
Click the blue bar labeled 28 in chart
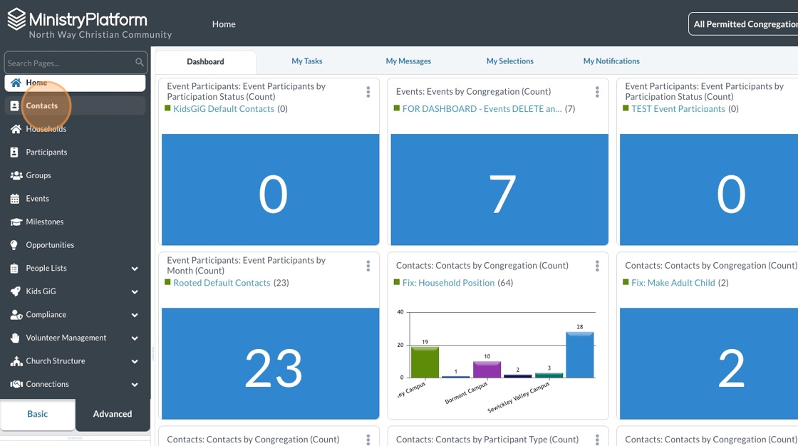pos(580,355)
